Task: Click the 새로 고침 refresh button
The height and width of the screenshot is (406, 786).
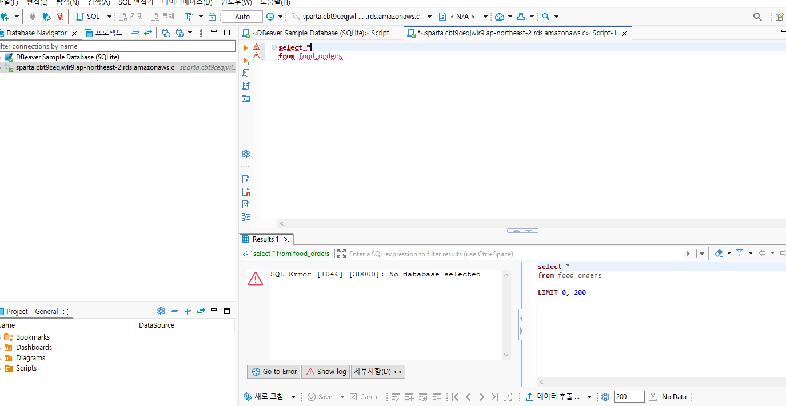Action: (x=264, y=397)
